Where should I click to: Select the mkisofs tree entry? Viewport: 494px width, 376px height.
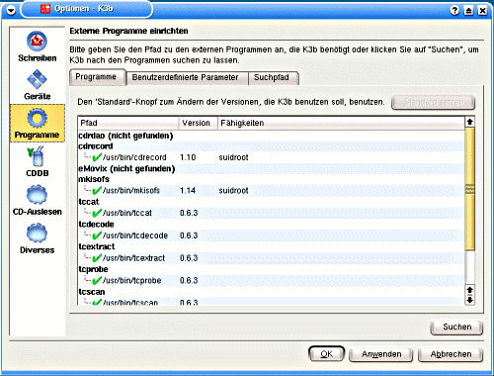(94, 179)
